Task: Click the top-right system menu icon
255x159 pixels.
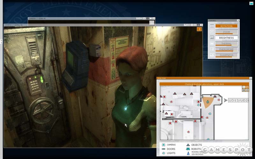Action: click(251, 3)
